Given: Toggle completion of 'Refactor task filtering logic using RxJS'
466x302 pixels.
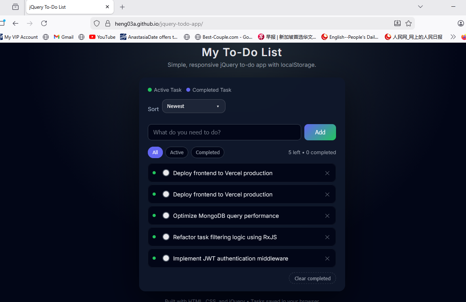Looking at the screenshot, I should (166, 236).
